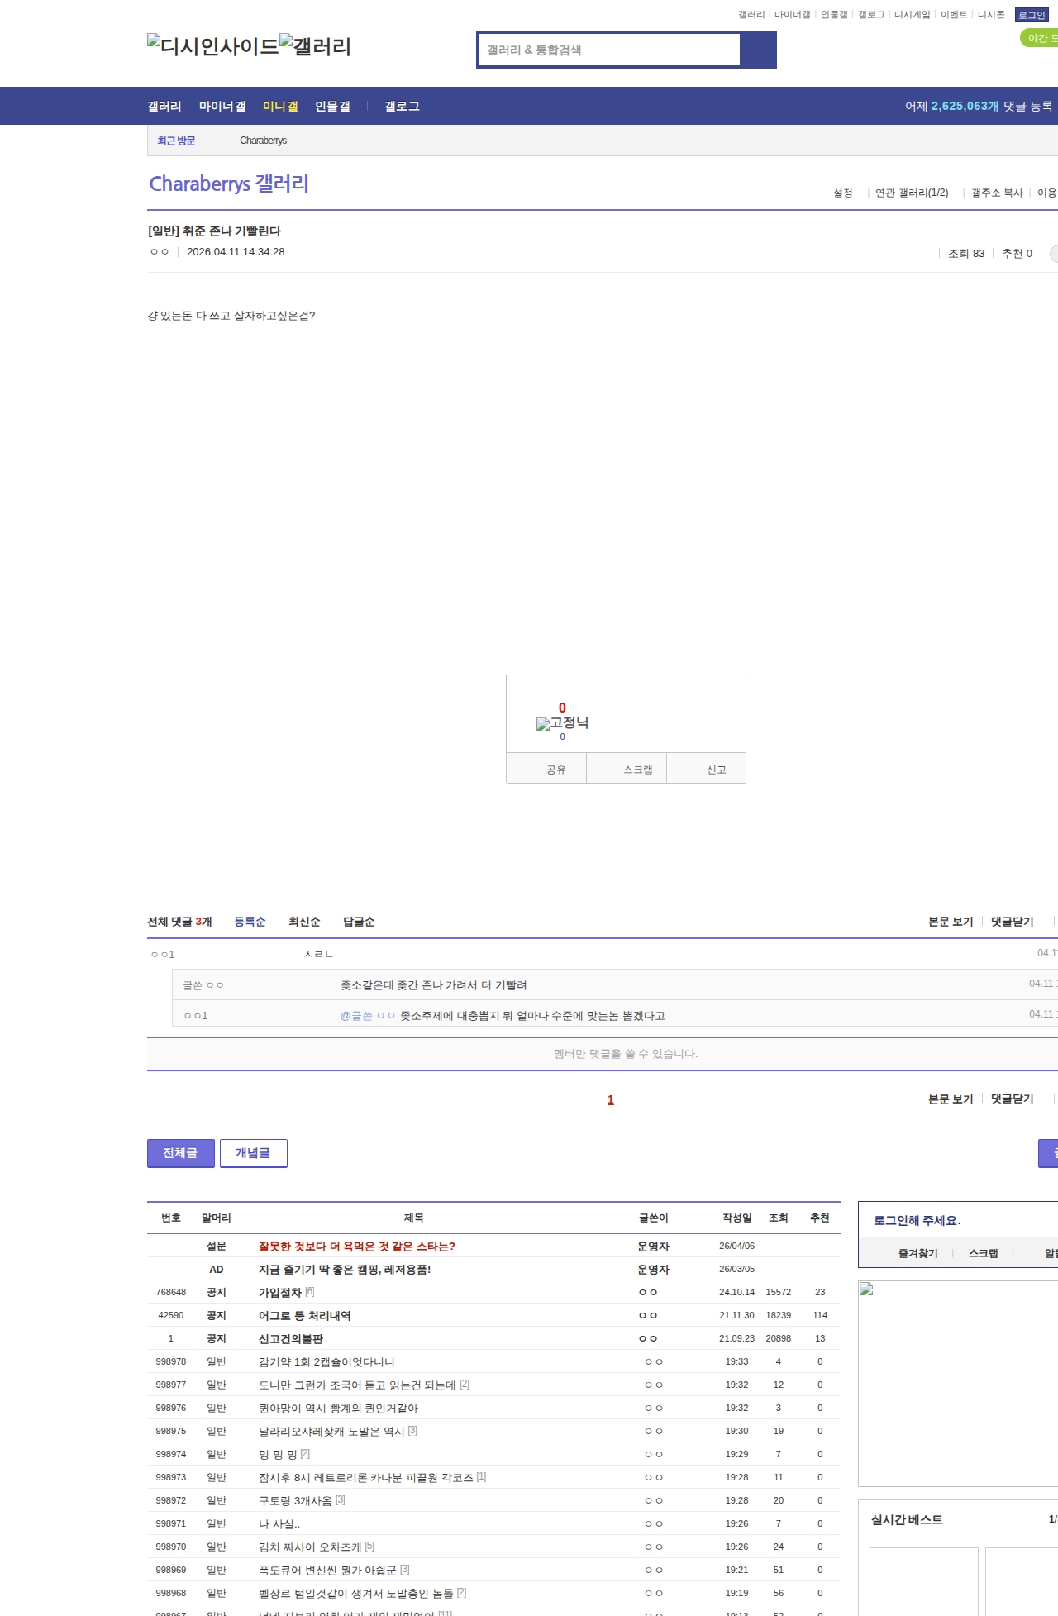The height and width of the screenshot is (1616, 1058).
Task: Click the 고정닉 recommend icon
Action: [x=562, y=723]
